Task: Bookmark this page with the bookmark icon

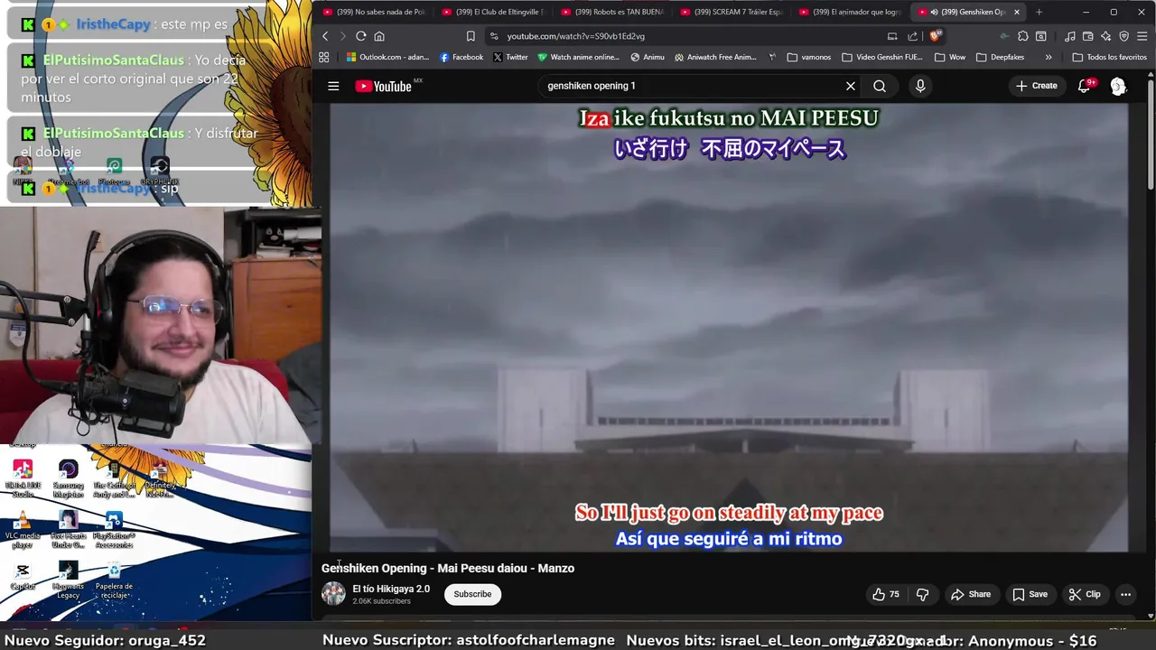Action: 471,36
